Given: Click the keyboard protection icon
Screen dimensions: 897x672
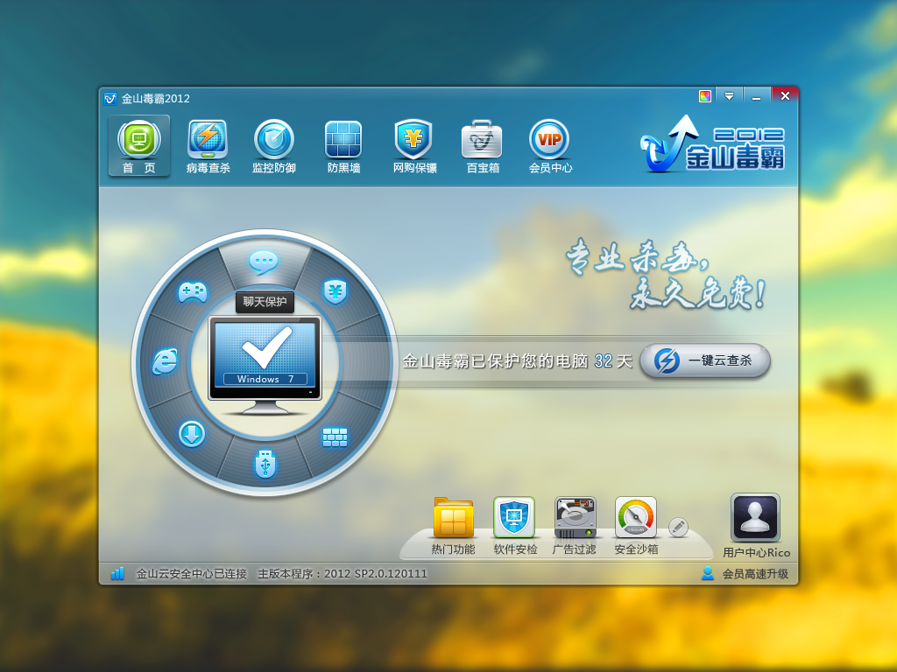Looking at the screenshot, I should click(335, 437).
